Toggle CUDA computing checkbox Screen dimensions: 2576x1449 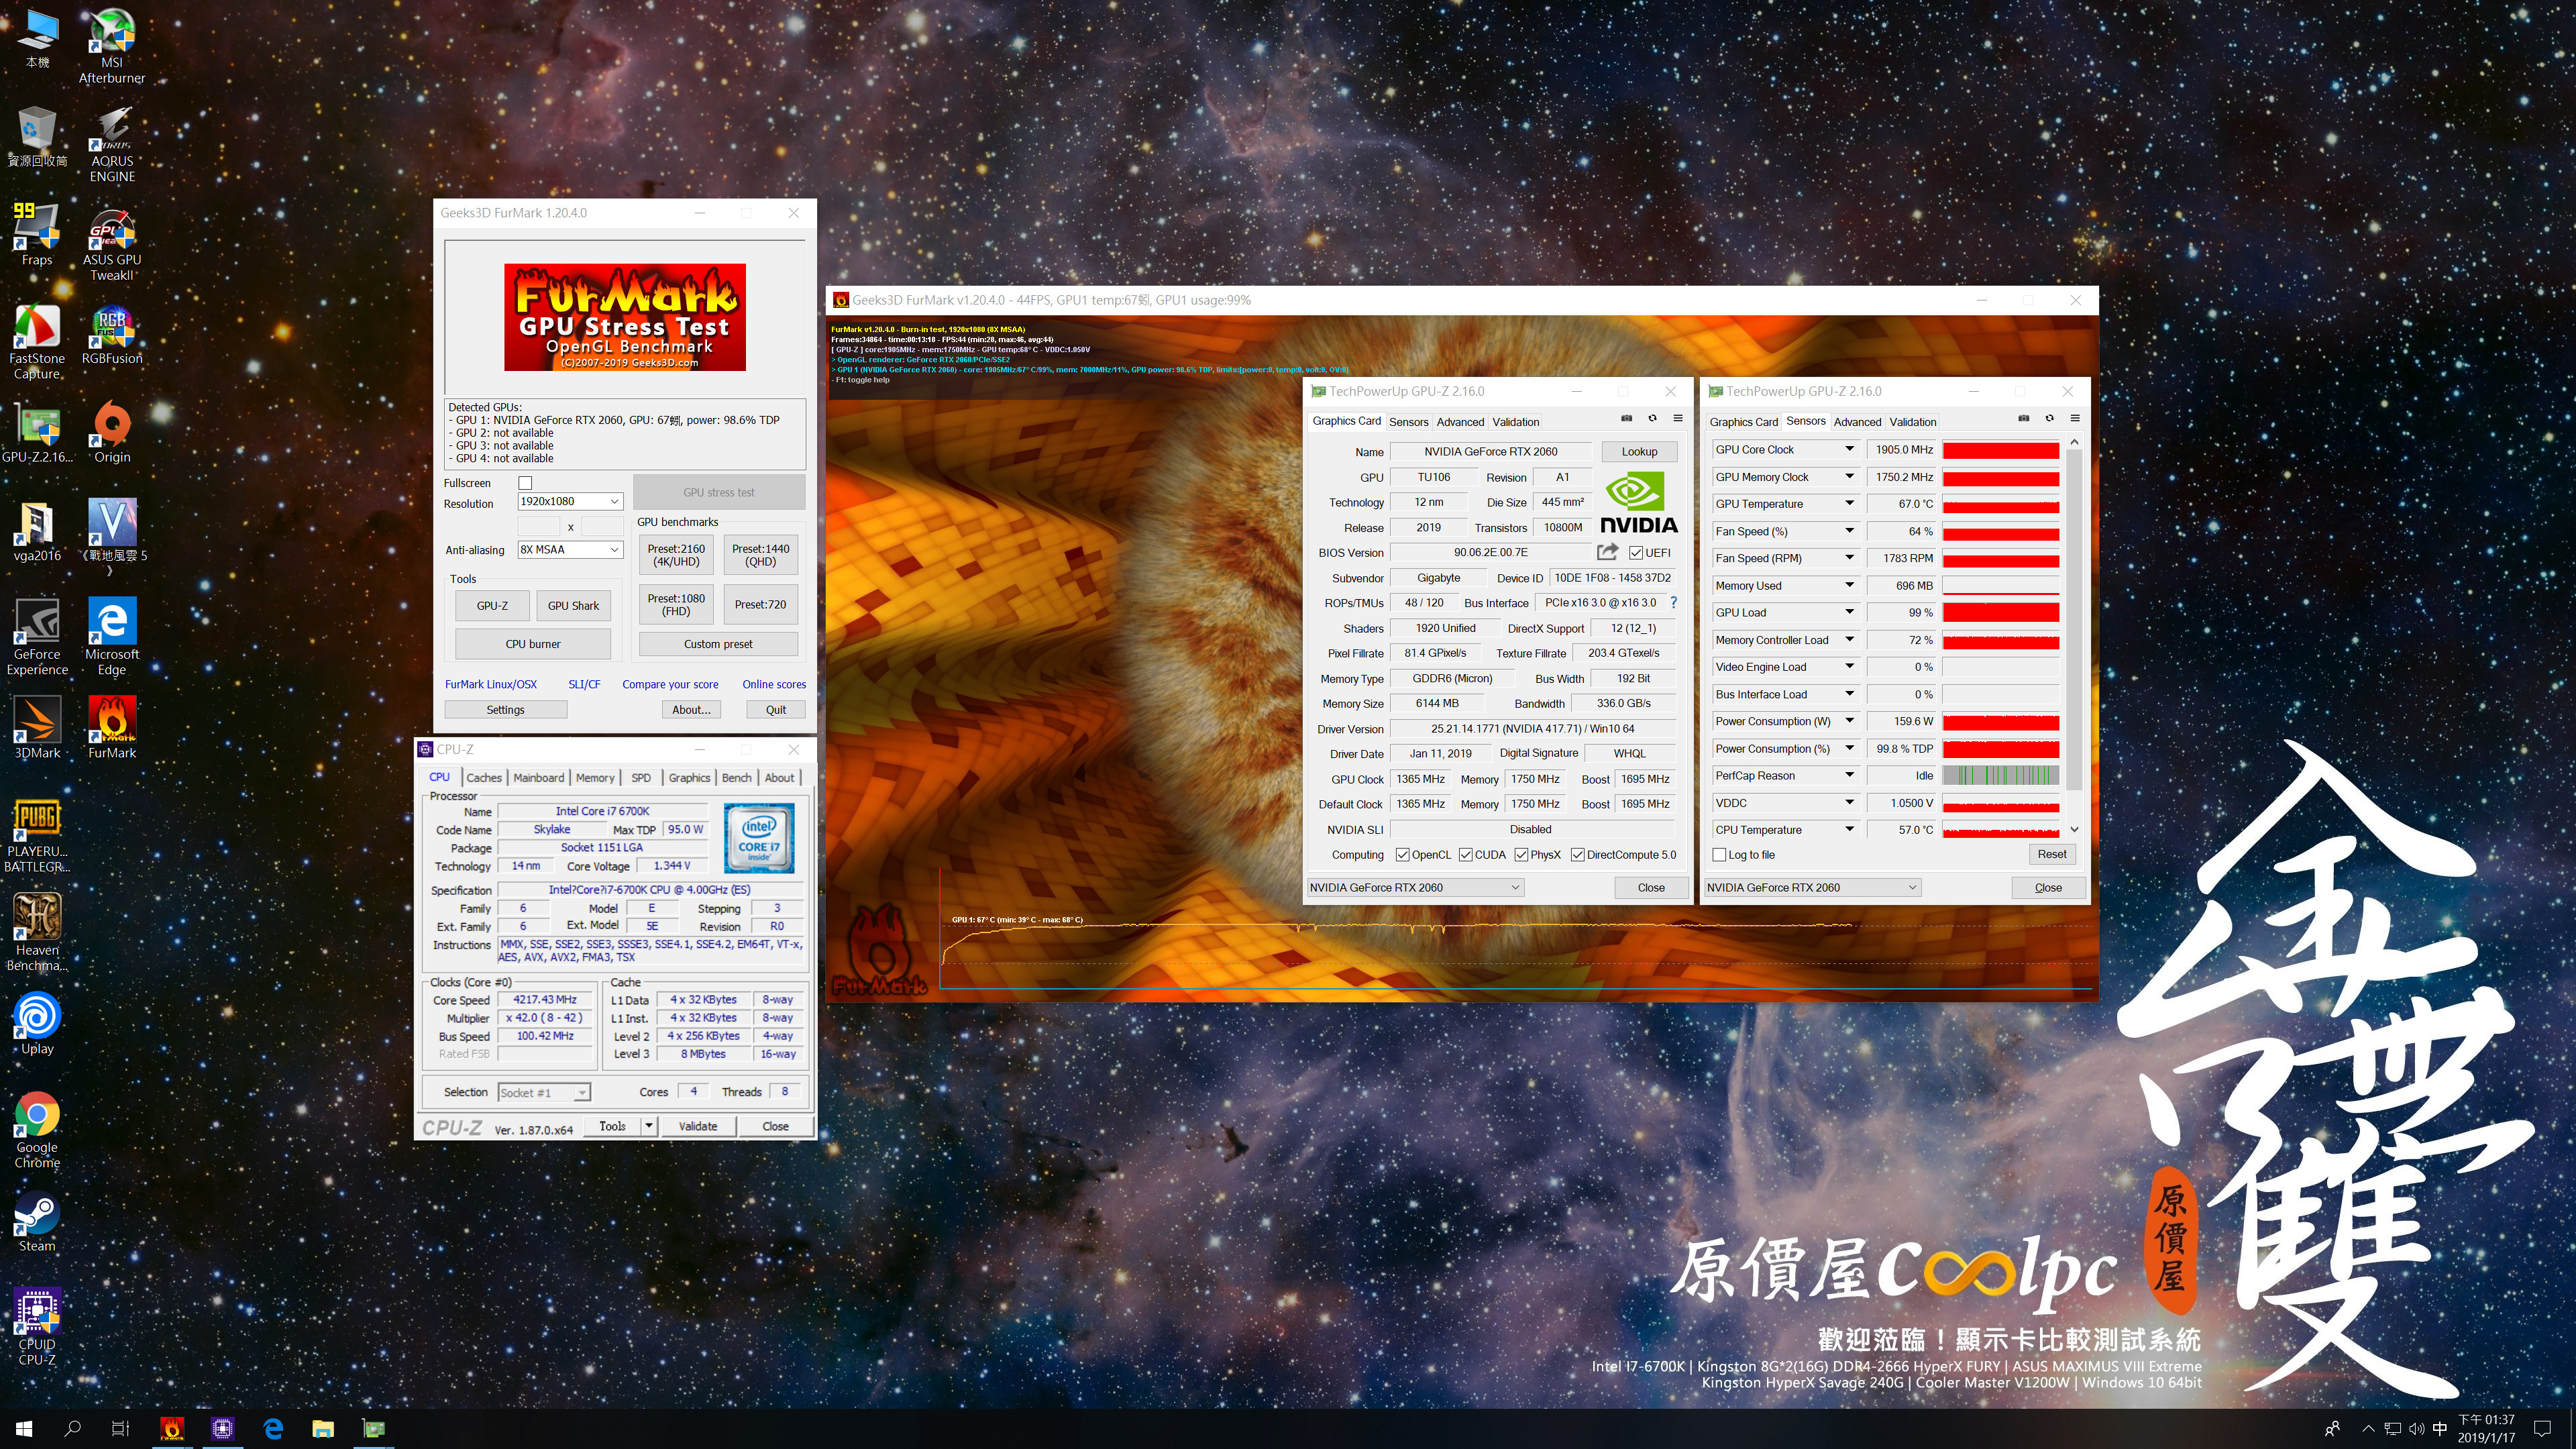1465,855
